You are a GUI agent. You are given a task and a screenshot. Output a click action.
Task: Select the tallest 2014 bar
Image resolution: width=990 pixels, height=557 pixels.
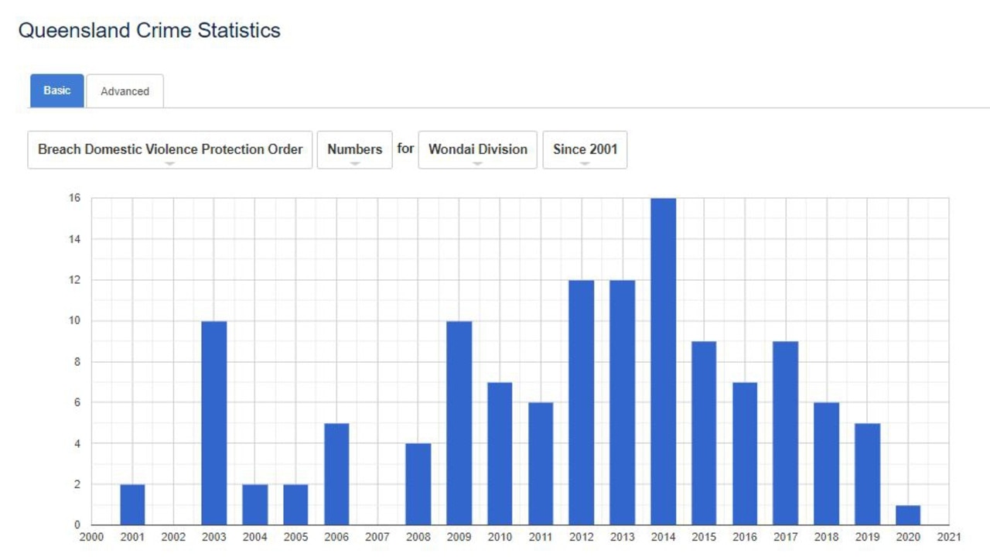664,362
